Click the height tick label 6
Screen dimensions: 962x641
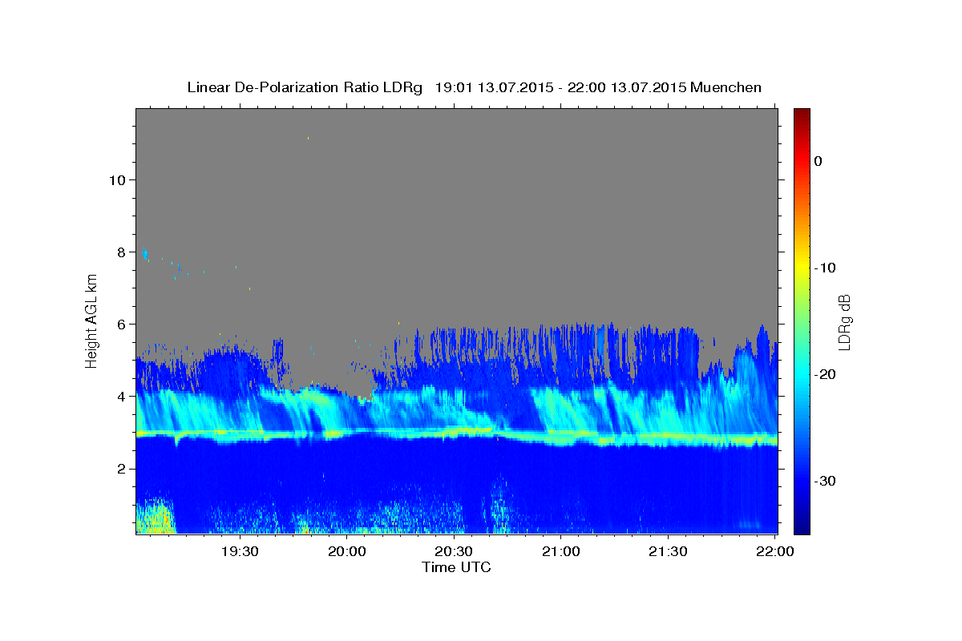pyautogui.click(x=119, y=324)
